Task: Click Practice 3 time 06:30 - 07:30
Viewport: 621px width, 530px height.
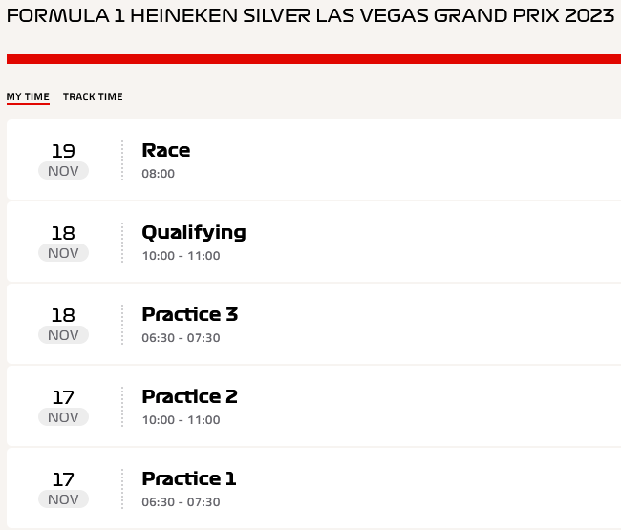Action: pos(181,338)
